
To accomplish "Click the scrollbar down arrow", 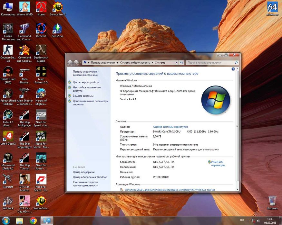I will tap(237, 189).
